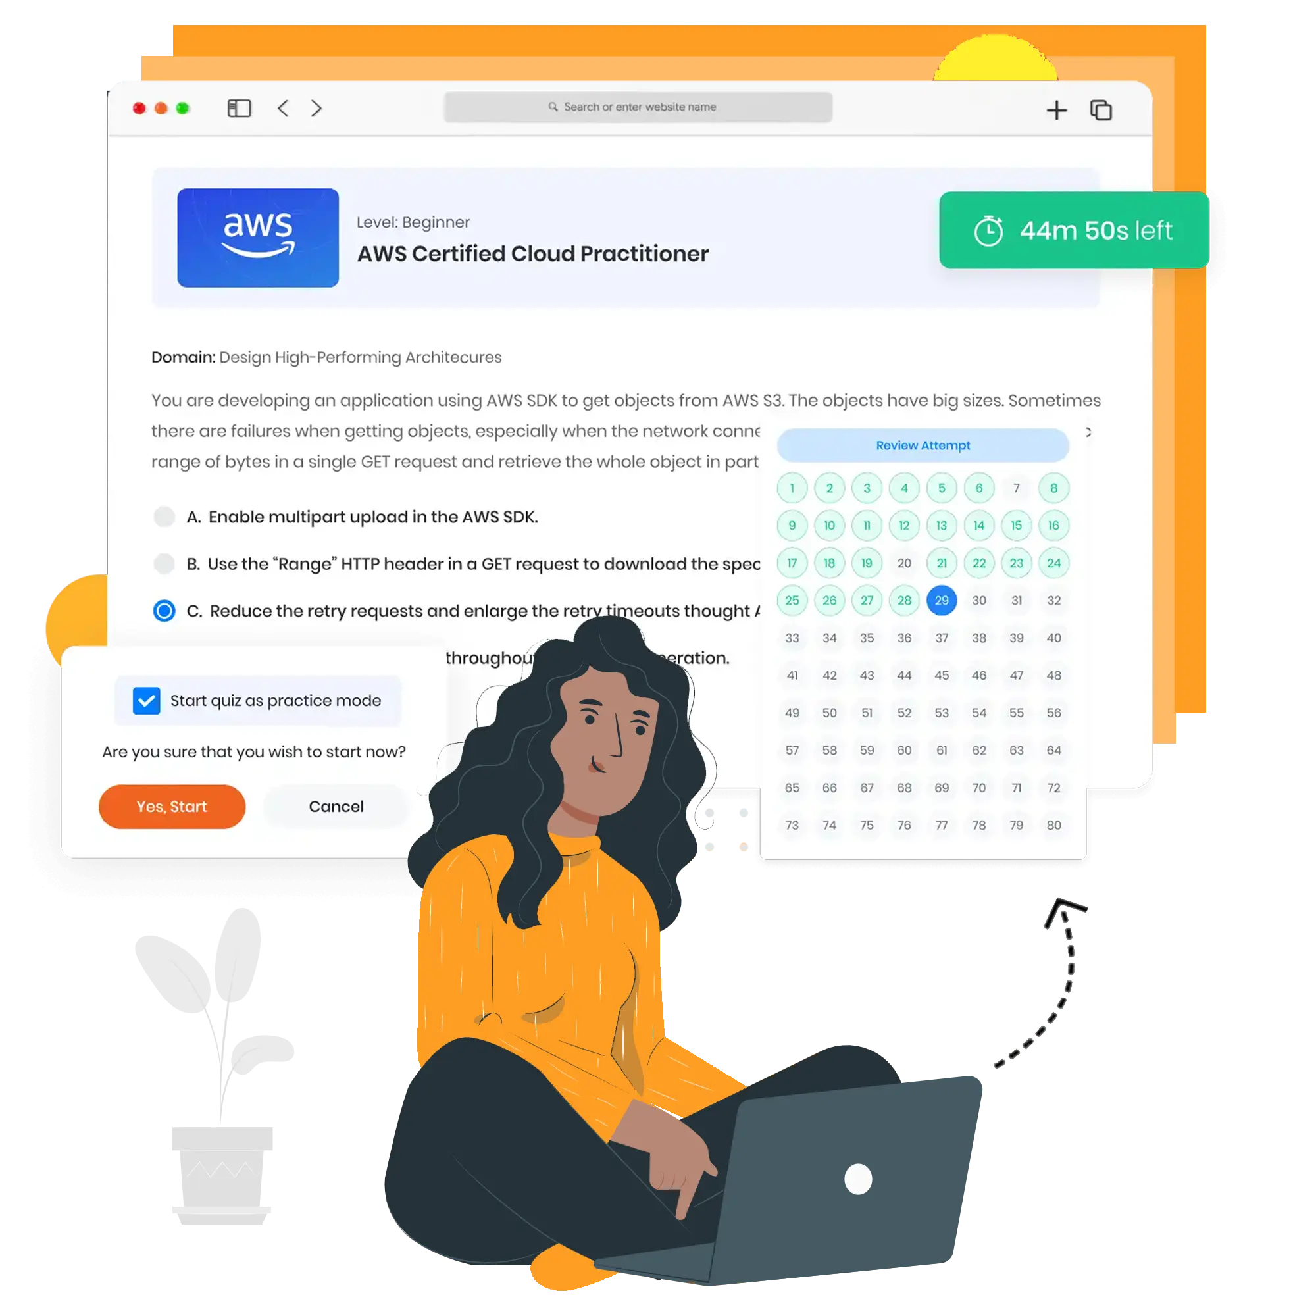Click question number 29 in review grid

point(941,600)
